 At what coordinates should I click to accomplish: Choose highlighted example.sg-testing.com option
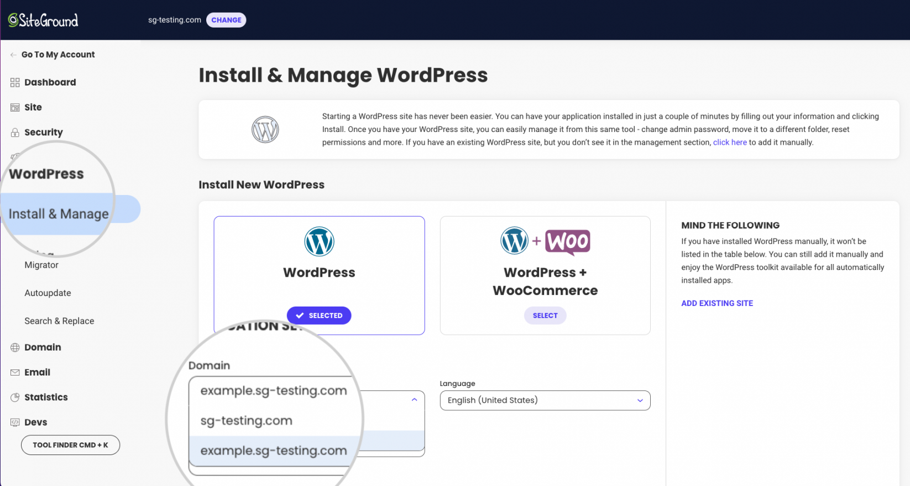274,451
